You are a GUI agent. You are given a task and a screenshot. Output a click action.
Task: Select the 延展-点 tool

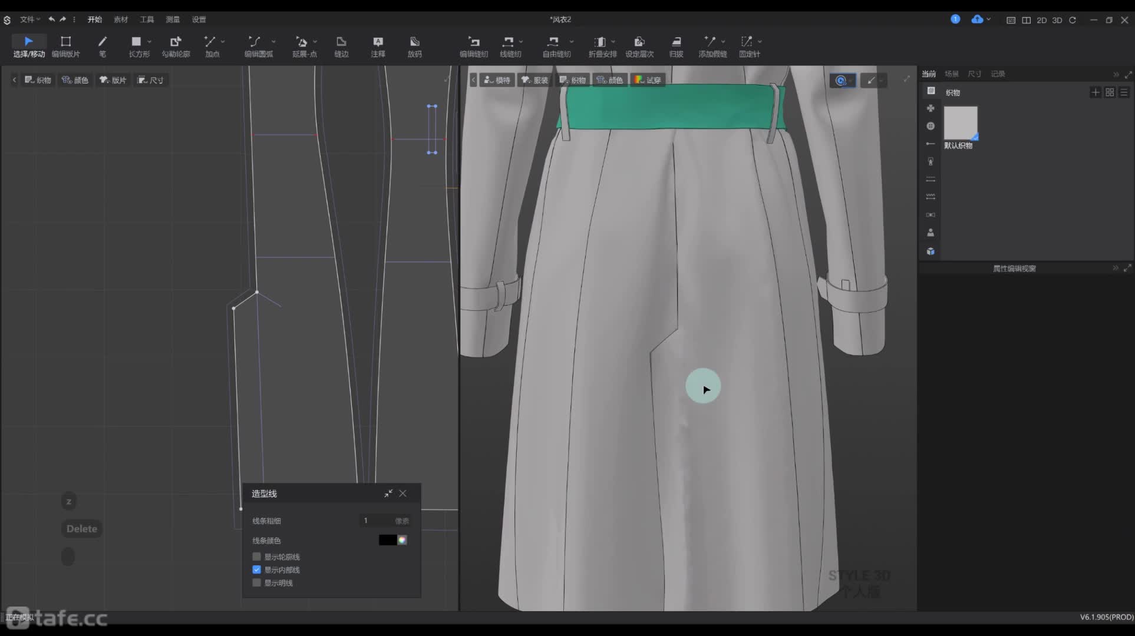pos(303,46)
